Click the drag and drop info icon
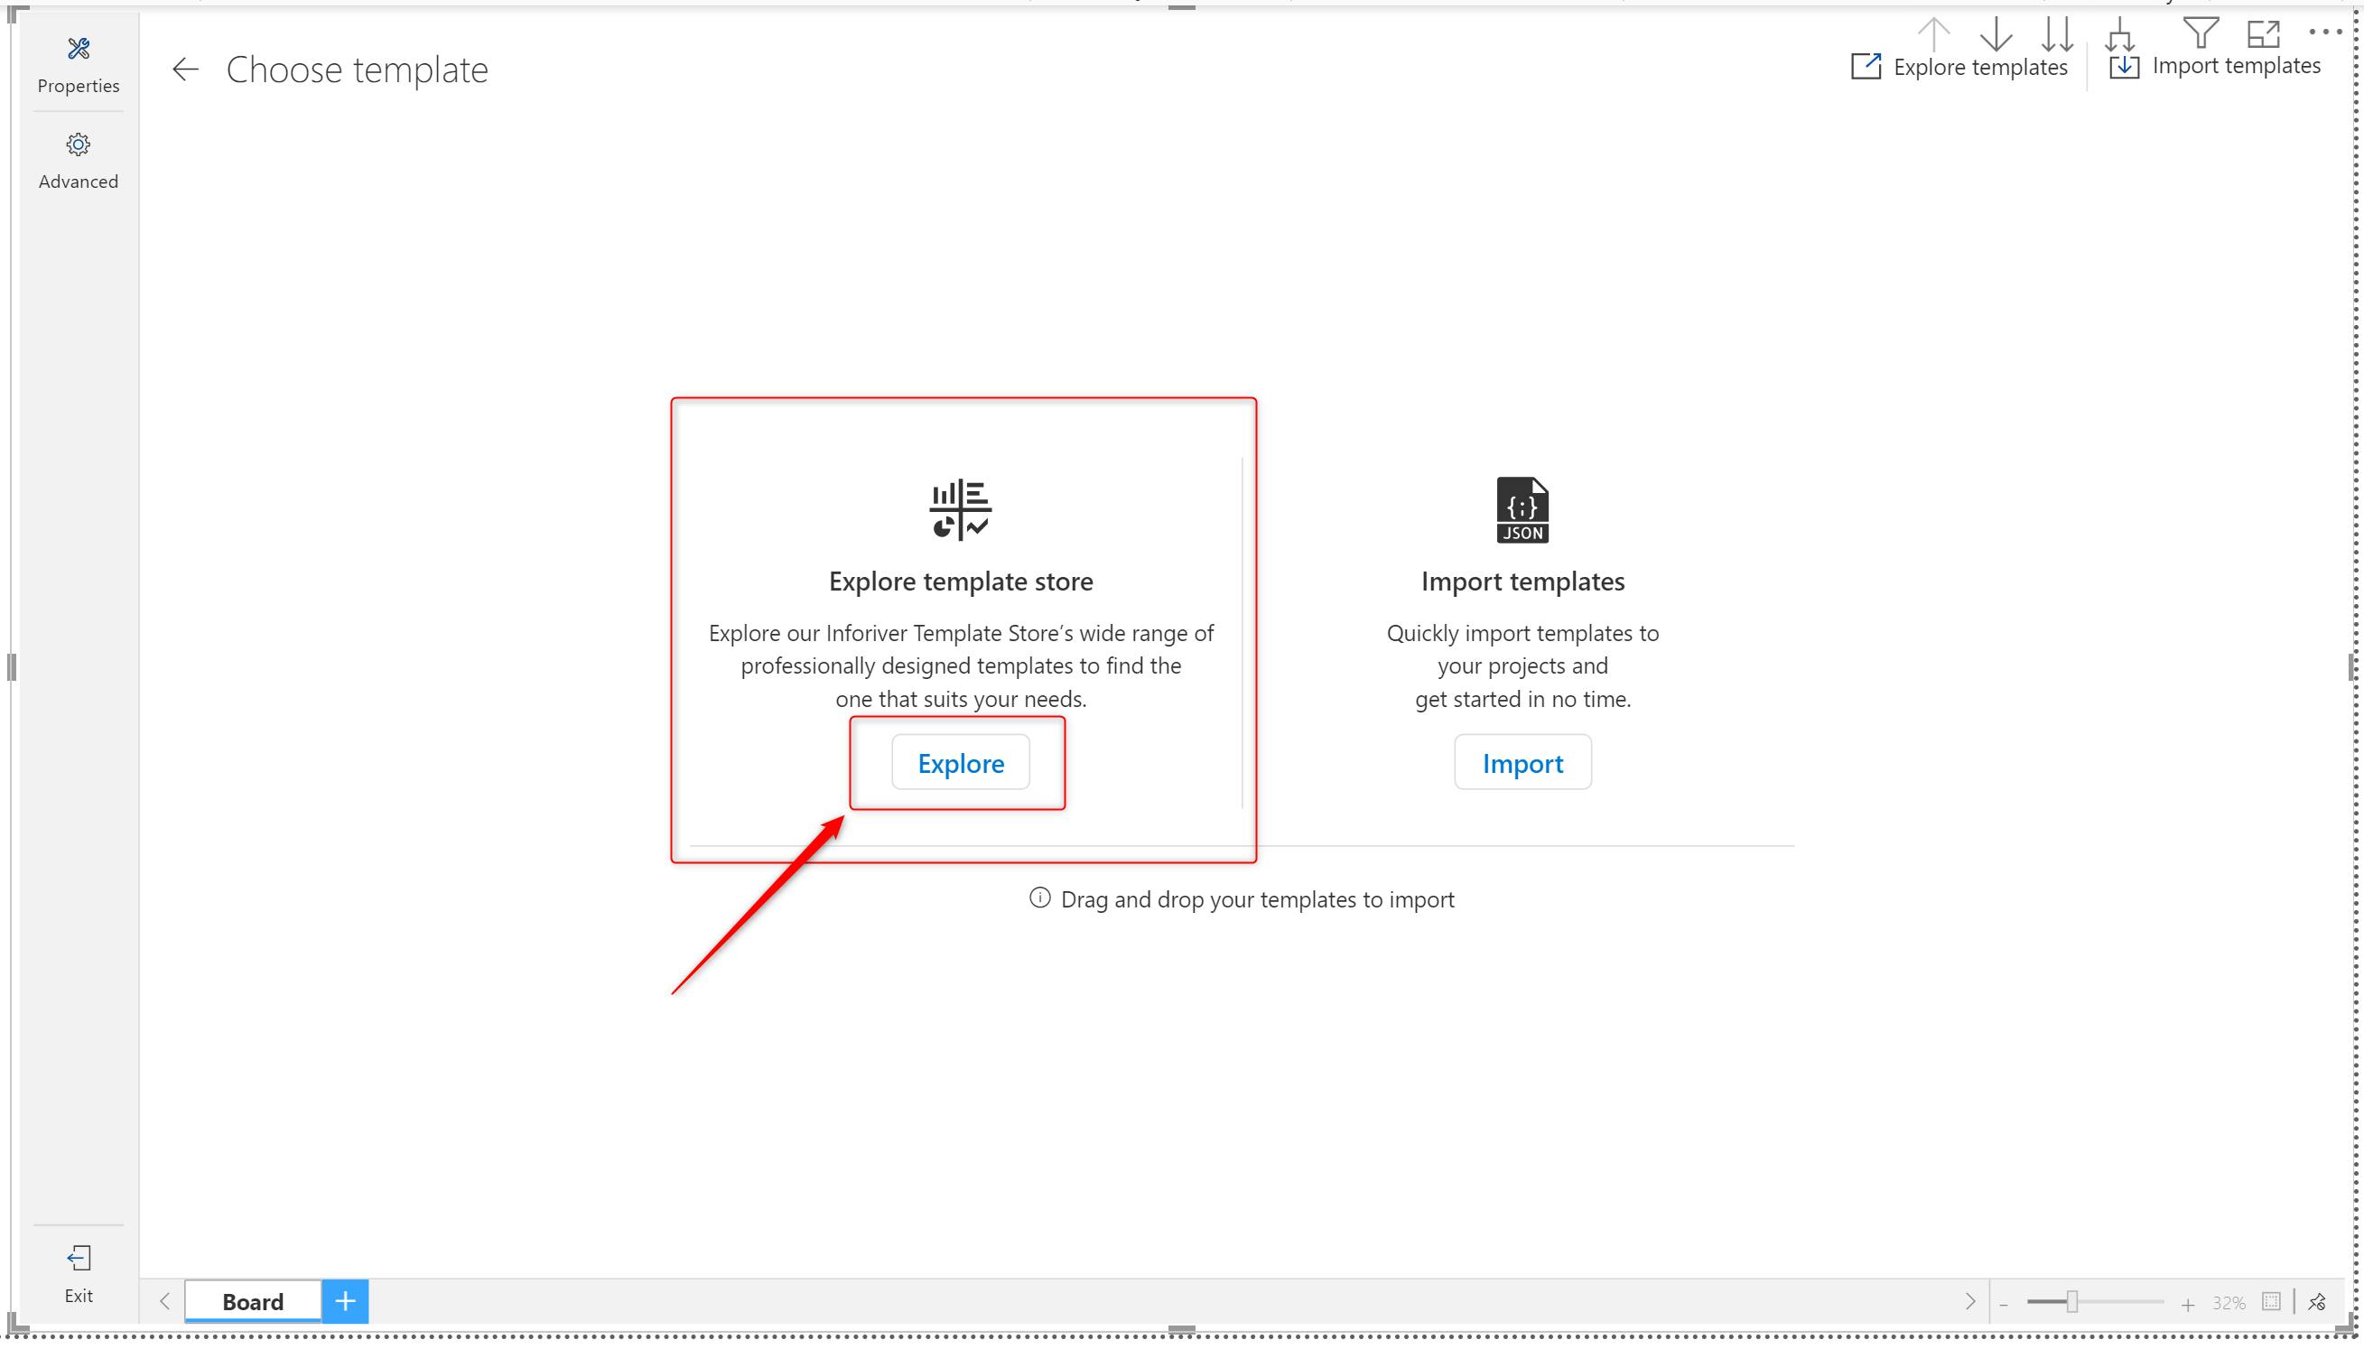 click(x=1039, y=898)
